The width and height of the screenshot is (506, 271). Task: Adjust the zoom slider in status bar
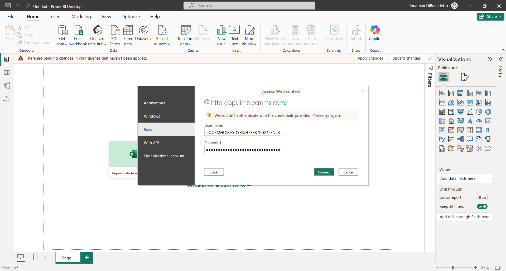point(453,268)
